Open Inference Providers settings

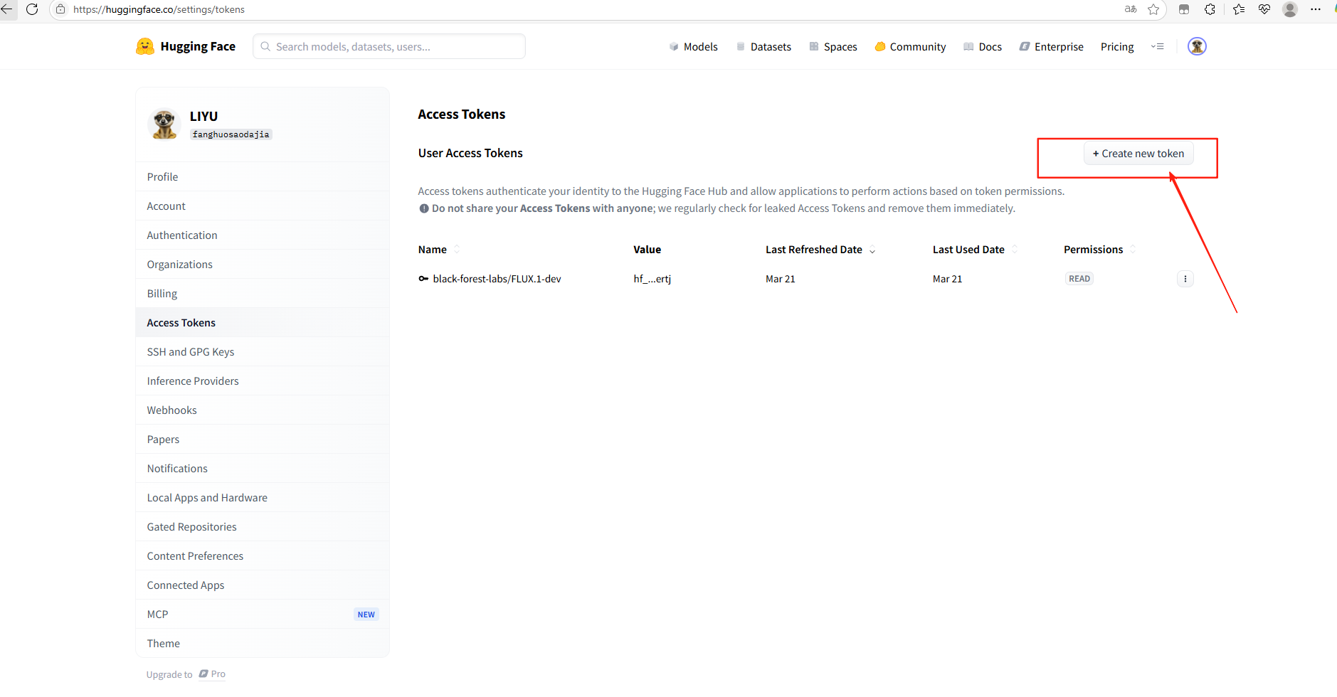pos(263,381)
